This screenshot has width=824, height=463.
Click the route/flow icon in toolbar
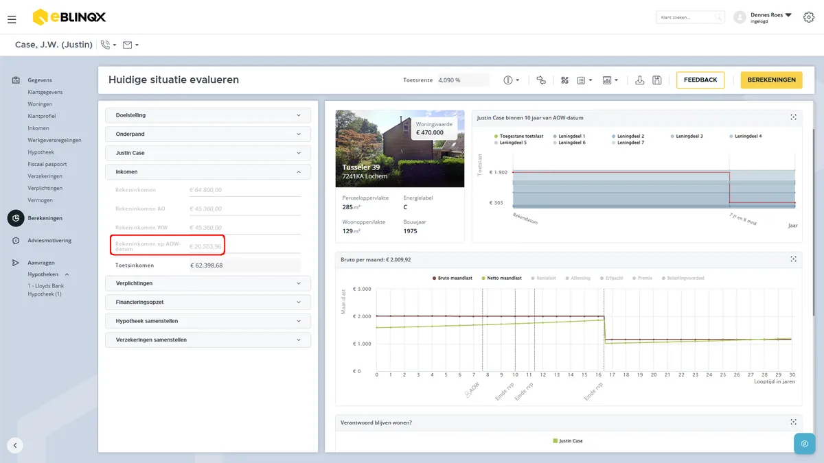click(x=541, y=80)
